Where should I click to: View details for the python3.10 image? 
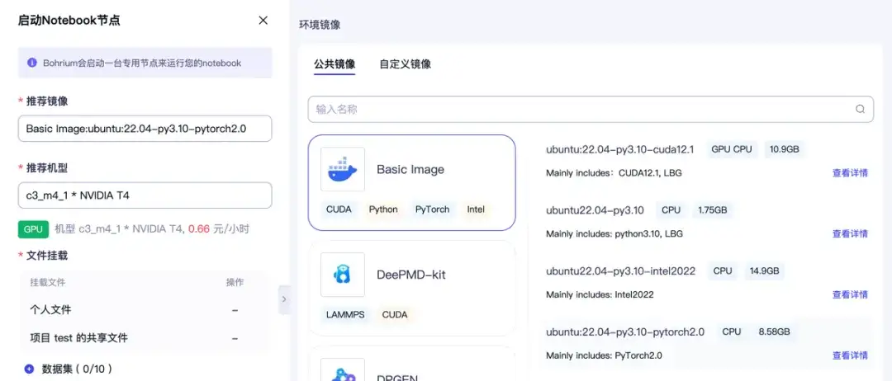pyautogui.click(x=850, y=234)
